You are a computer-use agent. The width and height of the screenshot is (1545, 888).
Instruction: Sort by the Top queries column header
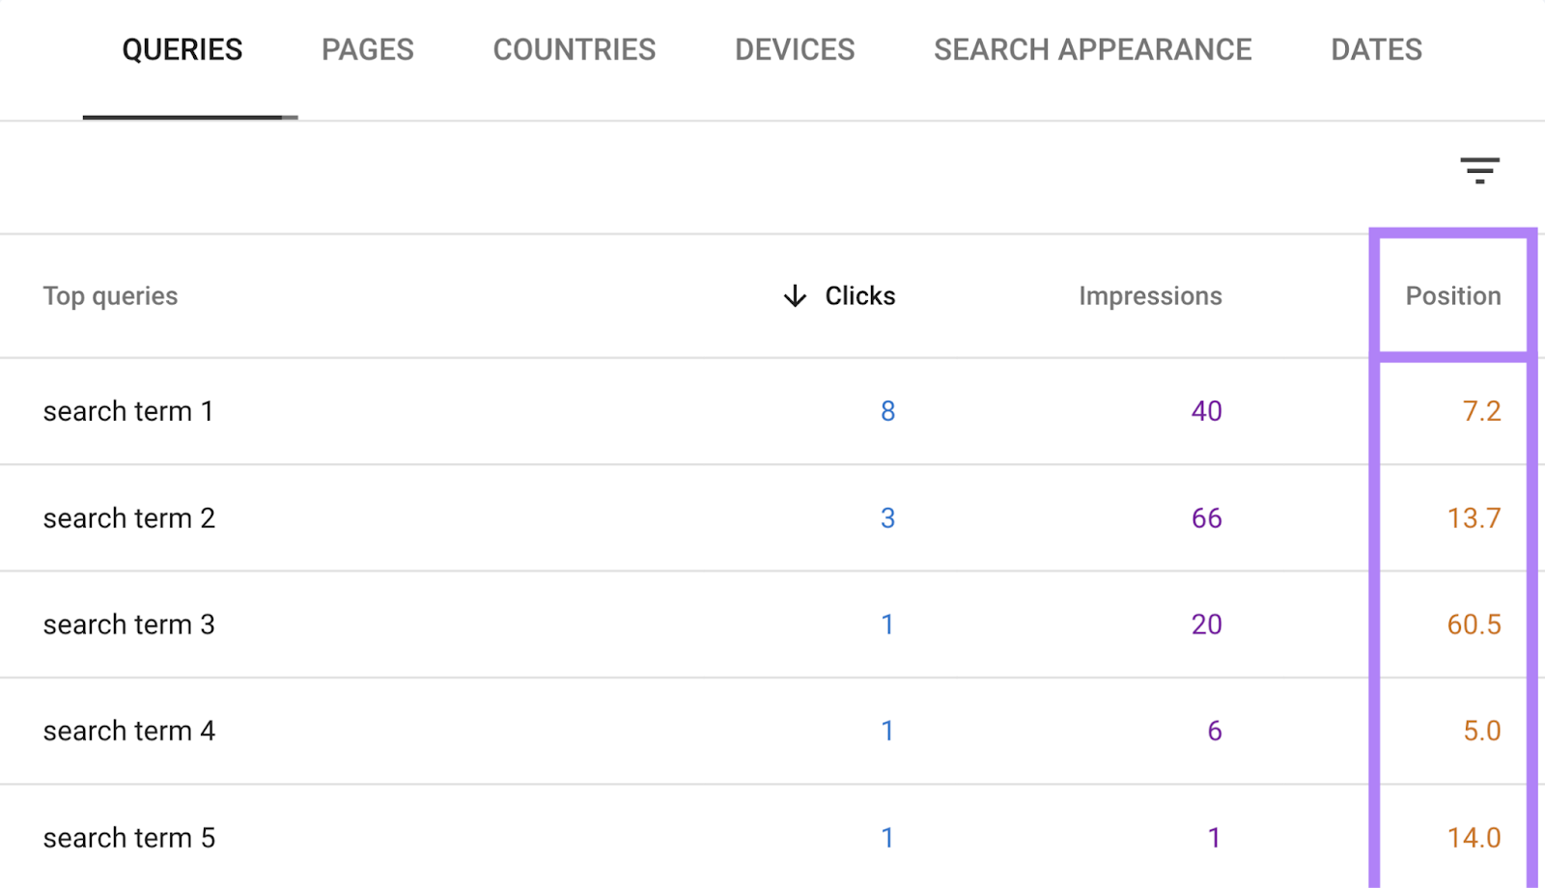[x=110, y=296]
